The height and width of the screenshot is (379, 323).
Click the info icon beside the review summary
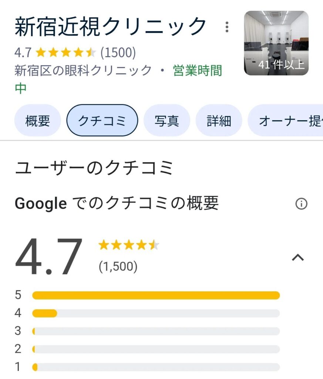click(x=301, y=204)
